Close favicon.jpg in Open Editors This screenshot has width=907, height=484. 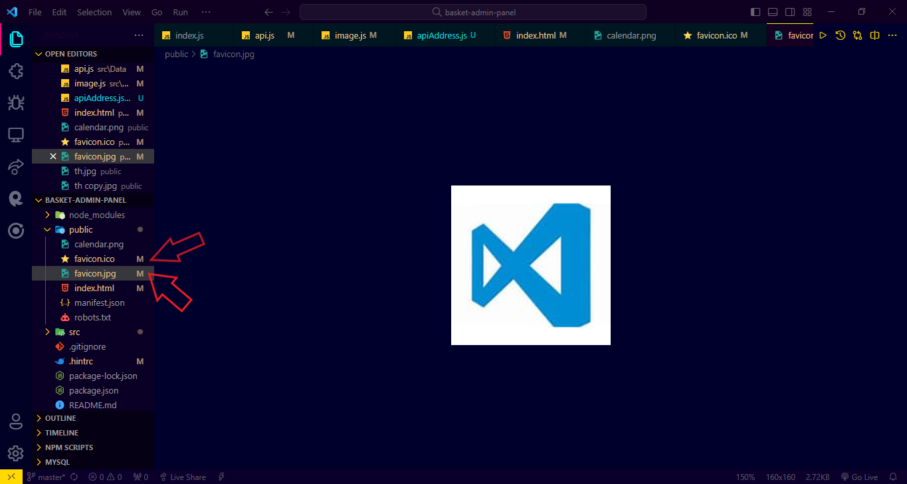coord(53,156)
